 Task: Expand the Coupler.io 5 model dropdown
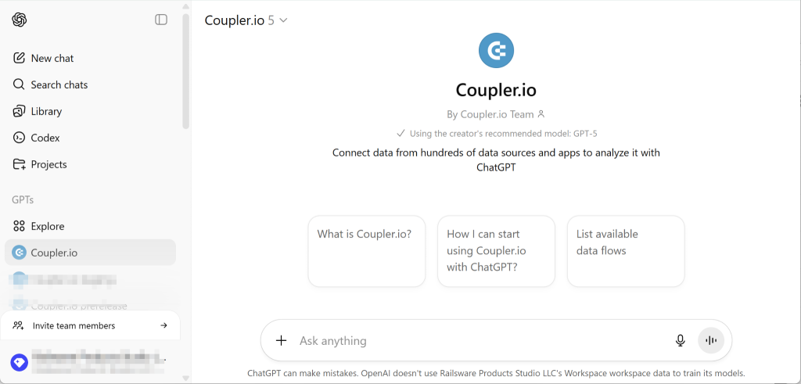tap(246, 20)
